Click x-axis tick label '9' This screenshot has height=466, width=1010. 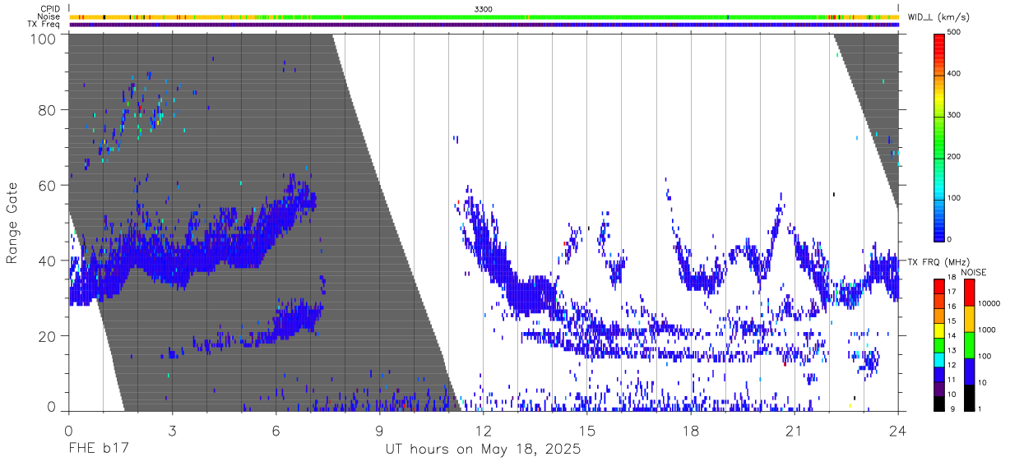click(380, 431)
